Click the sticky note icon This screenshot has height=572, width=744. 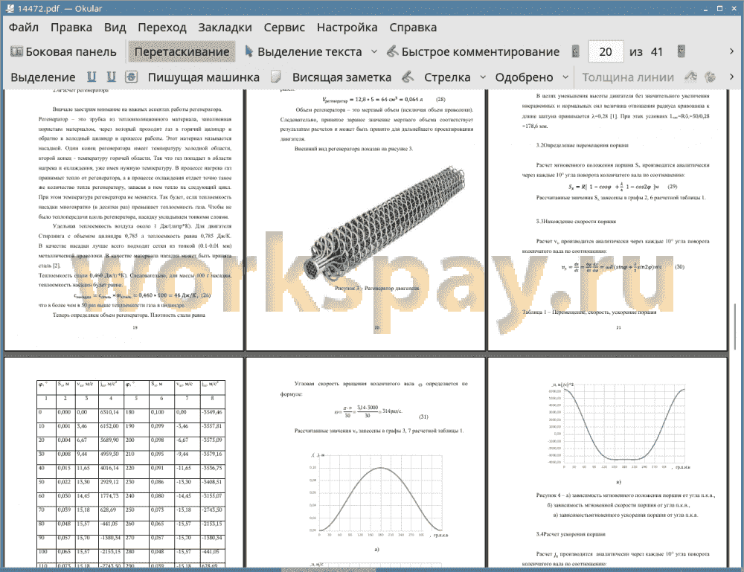pyautogui.click(x=276, y=77)
